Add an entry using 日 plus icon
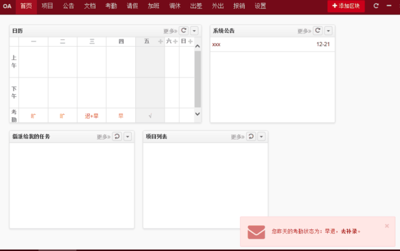 pyautogui.click(x=190, y=41)
